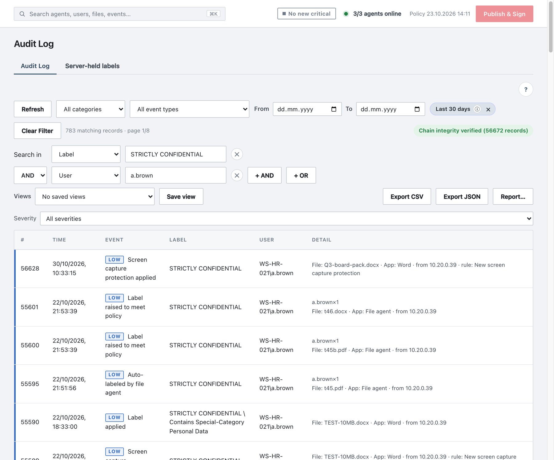Screen dimensions: 554x460
Task: Click Publish & Sign
Action: tap(504, 14)
